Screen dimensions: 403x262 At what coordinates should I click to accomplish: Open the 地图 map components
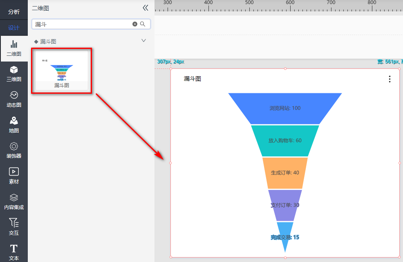tap(14, 125)
